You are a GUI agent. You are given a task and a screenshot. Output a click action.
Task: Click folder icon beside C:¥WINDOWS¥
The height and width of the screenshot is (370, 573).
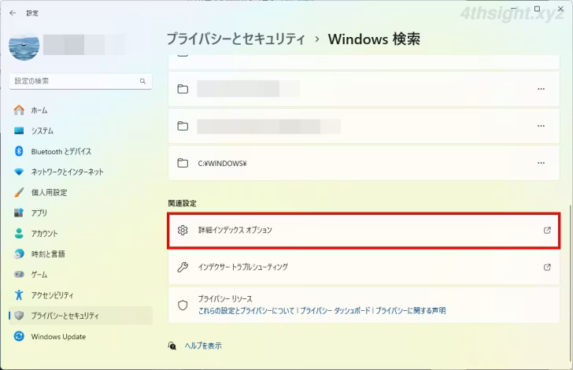(x=183, y=163)
